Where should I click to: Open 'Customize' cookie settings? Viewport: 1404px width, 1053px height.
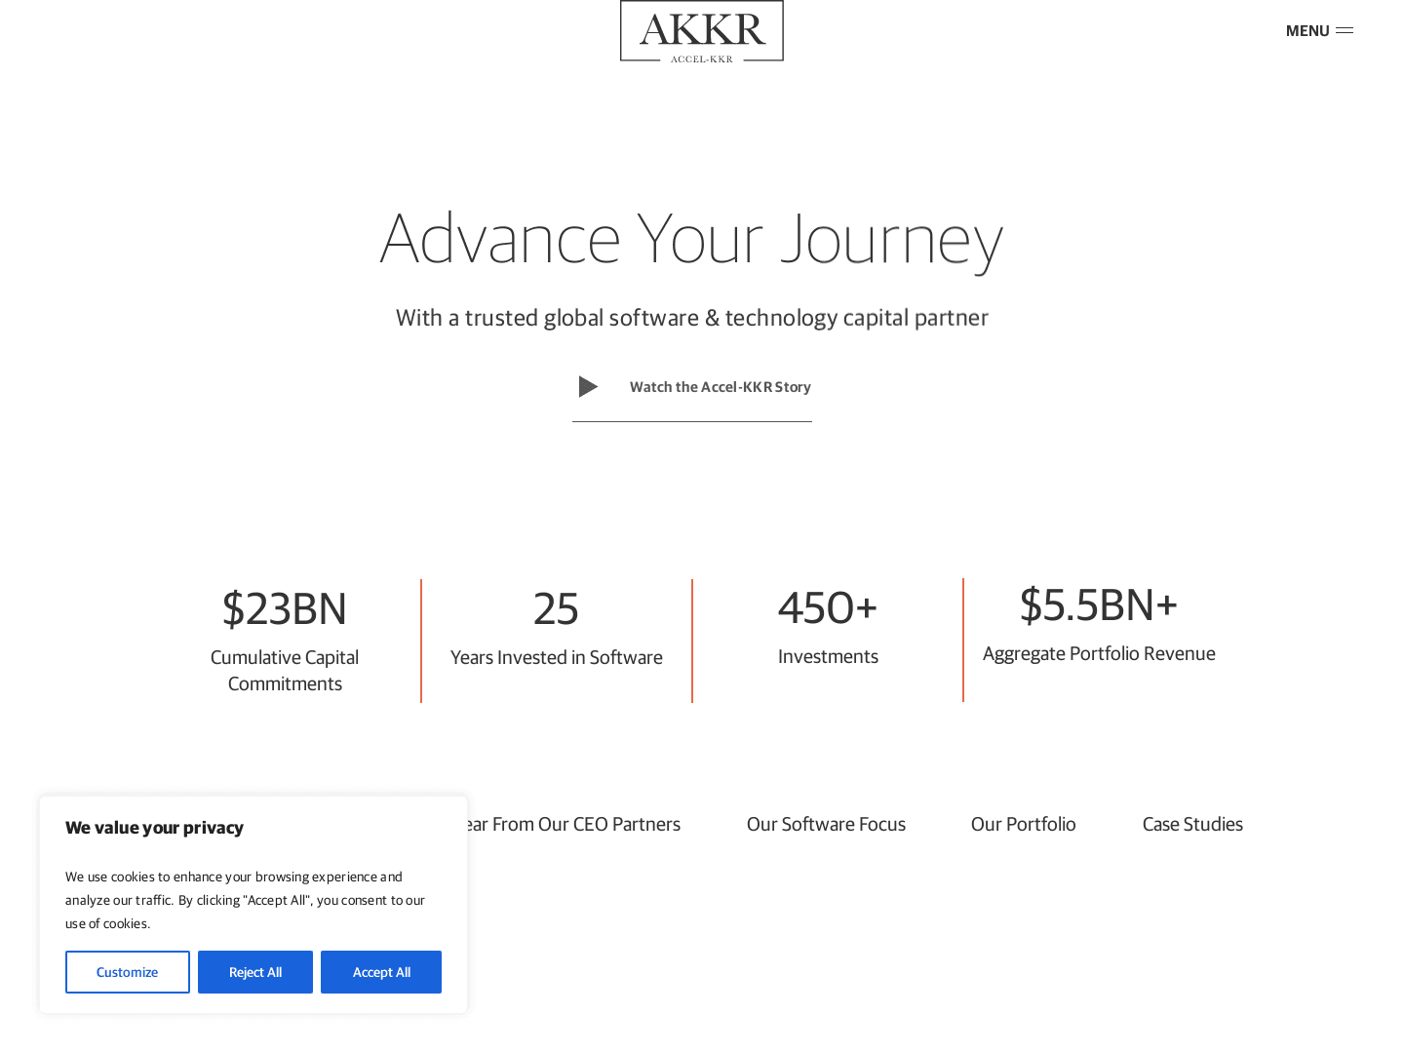127,972
